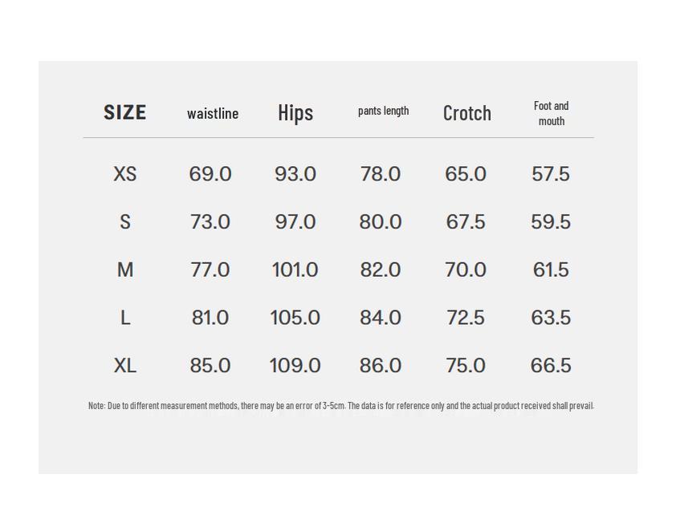Click the pants length header
The image size is (676, 507).
coord(383,111)
